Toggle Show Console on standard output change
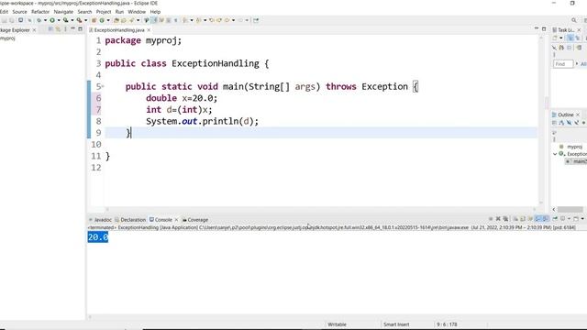This screenshot has width=587, height=330. coord(538,219)
